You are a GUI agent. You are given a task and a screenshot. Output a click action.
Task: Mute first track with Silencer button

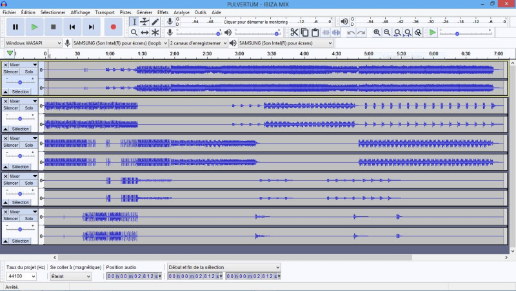[11, 71]
